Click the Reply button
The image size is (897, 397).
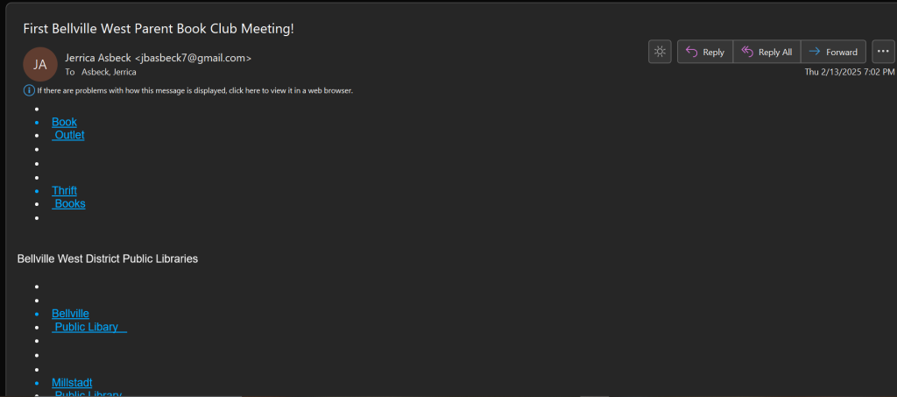(x=705, y=52)
